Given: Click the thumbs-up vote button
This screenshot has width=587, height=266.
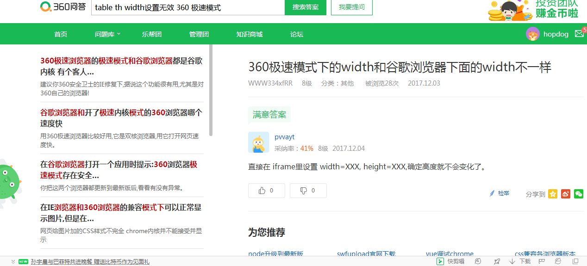Looking at the screenshot, I should (x=267, y=191).
